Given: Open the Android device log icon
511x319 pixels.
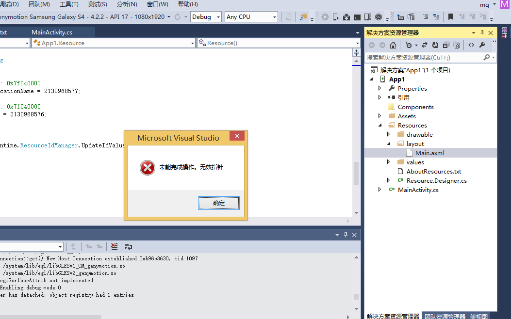Looking at the screenshot, I should pos(368,17).
